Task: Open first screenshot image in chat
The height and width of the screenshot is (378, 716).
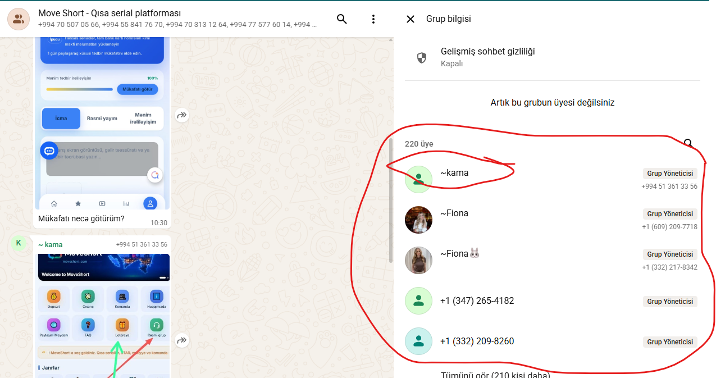Action: [102, 124]
